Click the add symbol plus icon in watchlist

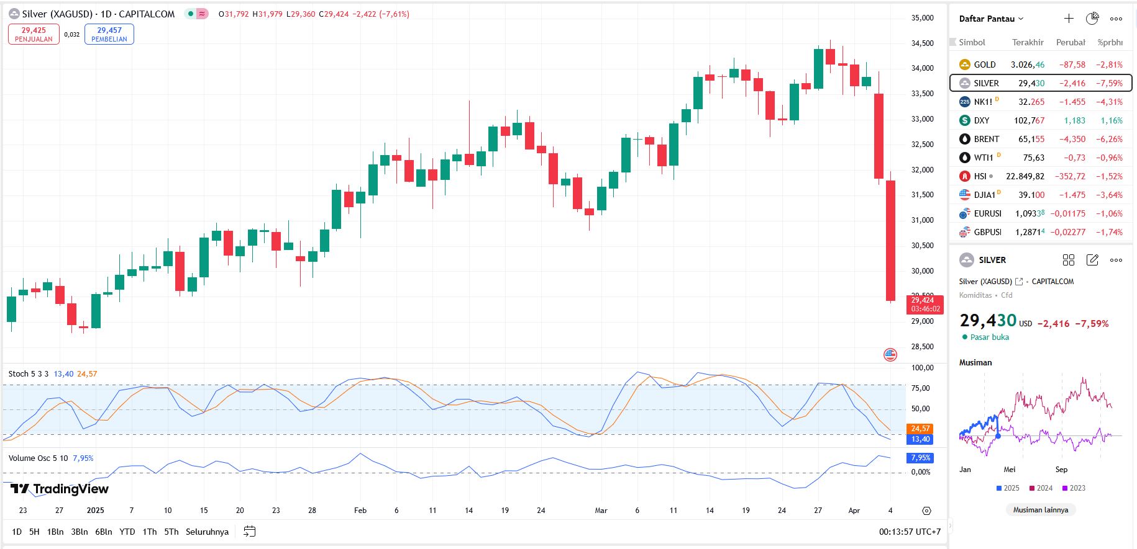(x=1069, y=19)
